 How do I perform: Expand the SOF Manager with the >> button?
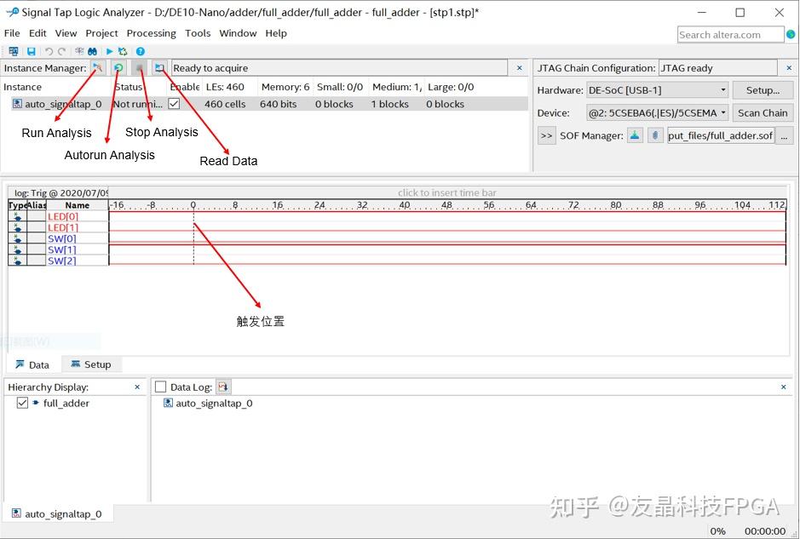point(546,135)
